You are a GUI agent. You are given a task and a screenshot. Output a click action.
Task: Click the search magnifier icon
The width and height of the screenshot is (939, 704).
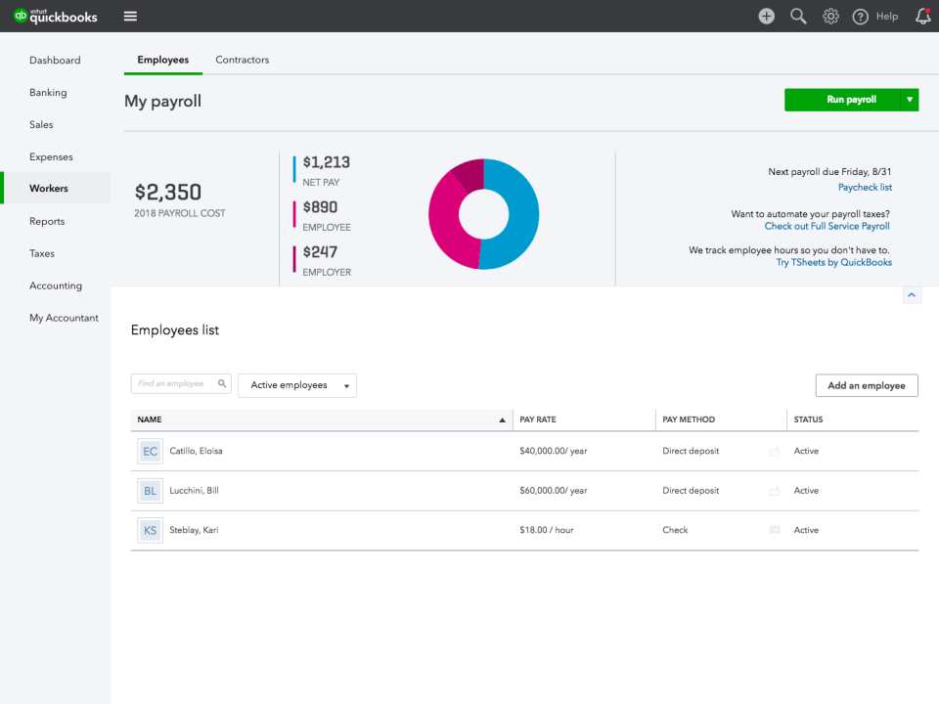[x=798, y=16]
